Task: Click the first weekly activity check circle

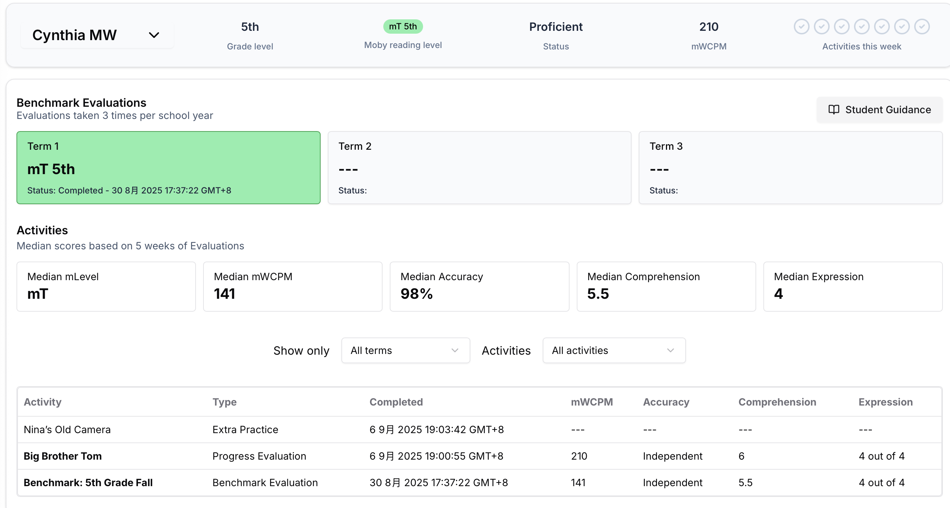Action: [x=801, y=27]
